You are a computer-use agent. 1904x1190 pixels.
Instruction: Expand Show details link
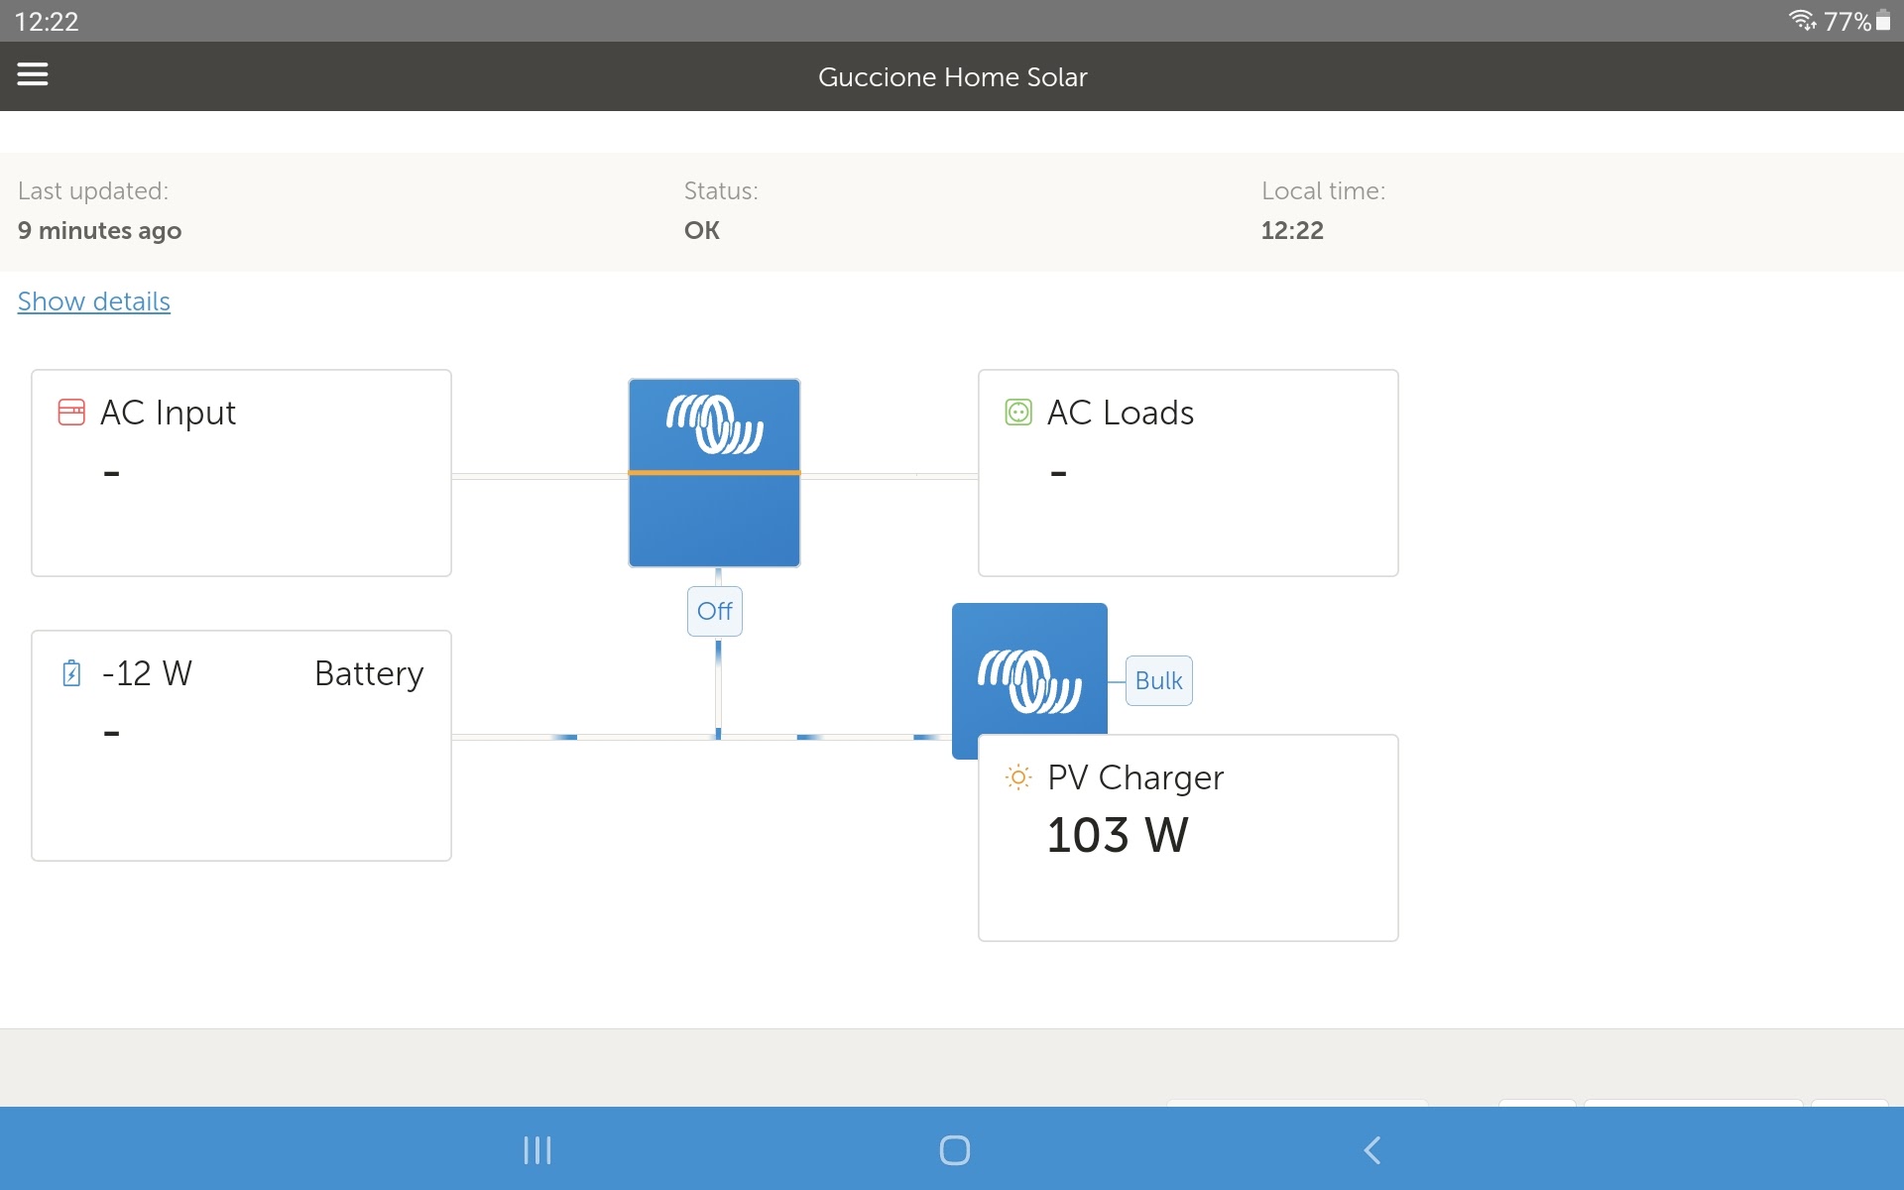tap(94, 301)
